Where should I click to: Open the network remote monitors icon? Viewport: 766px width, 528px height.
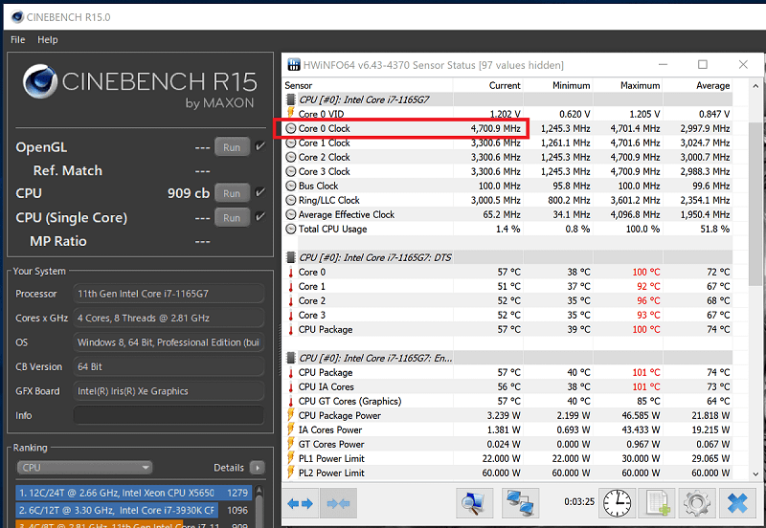(x=520, y=503)
